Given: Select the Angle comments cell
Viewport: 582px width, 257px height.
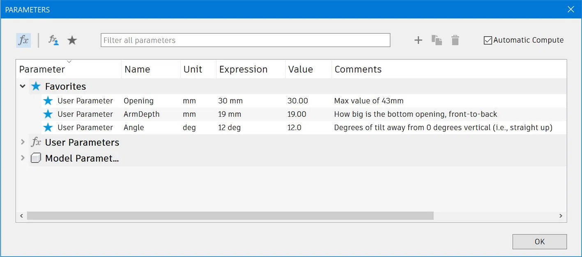Looking at the screenshot, I should coord(443,127).
